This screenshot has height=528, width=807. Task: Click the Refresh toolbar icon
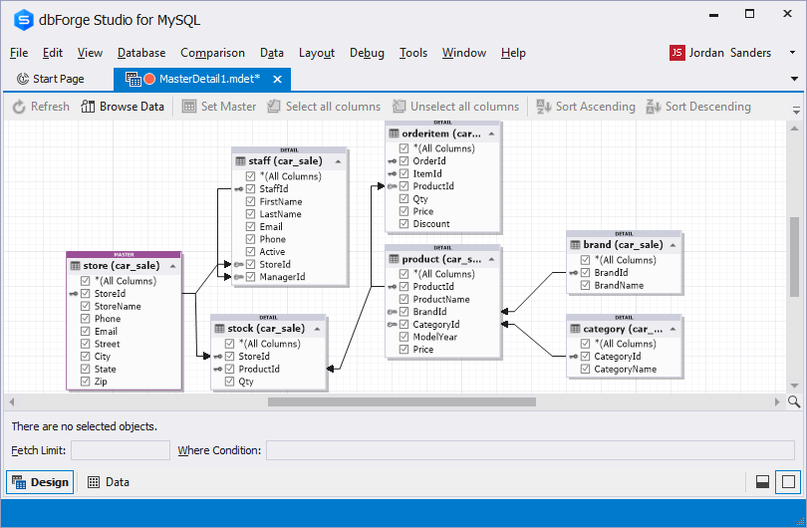coord(19,107)
